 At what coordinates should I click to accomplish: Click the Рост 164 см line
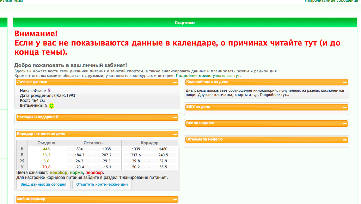click(x=32, y=101)
